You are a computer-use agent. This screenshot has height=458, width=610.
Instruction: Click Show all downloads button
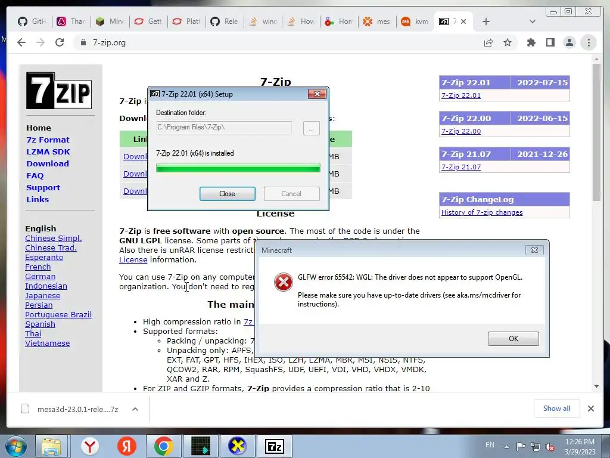(x=557, y=408)
